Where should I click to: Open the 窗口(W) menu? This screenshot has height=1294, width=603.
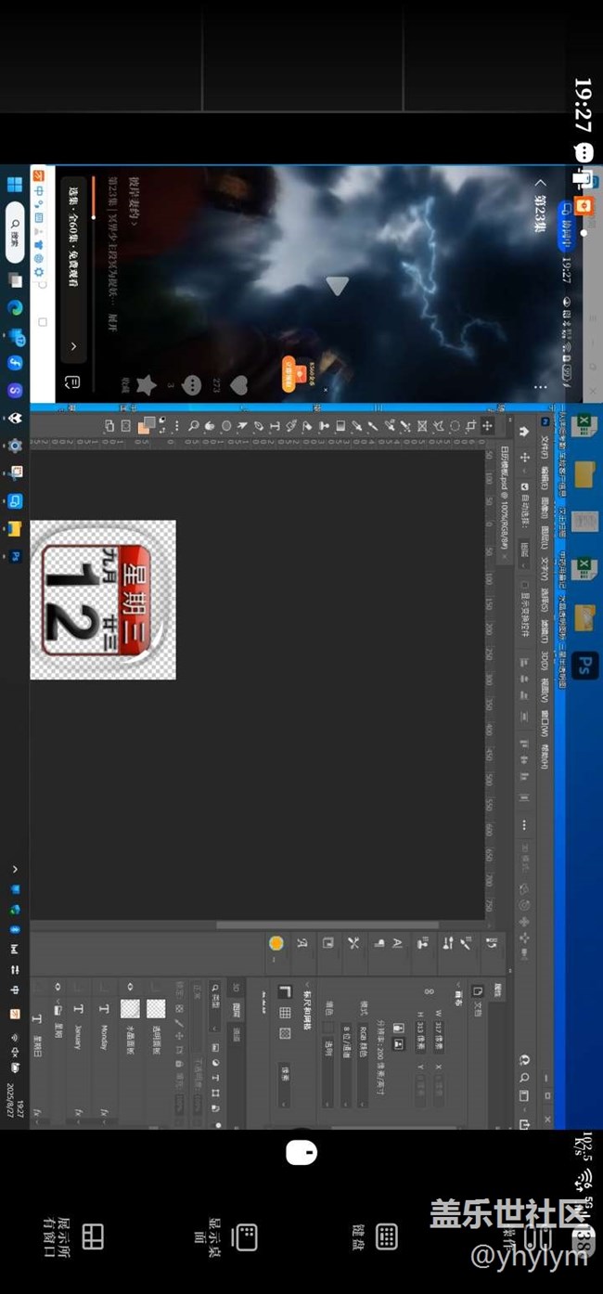click(545, 722)
